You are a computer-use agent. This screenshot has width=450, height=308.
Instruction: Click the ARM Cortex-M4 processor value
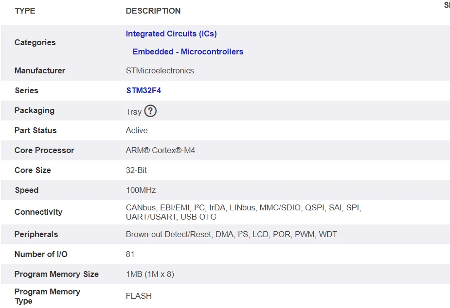(160, 150)
